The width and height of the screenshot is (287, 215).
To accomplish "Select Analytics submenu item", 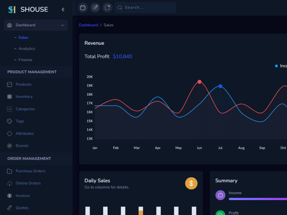I will [27, 49].
